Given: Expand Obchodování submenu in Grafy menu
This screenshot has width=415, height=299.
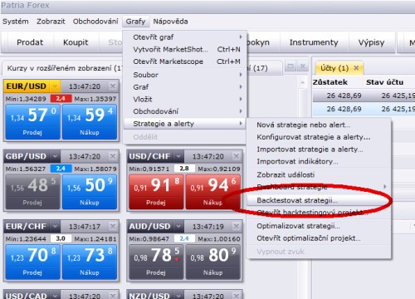Looking at the screenshot, I should coord(184,111).
